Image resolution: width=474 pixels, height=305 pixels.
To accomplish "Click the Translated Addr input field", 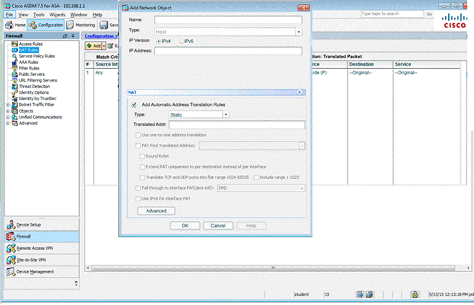I will [236, 125].
